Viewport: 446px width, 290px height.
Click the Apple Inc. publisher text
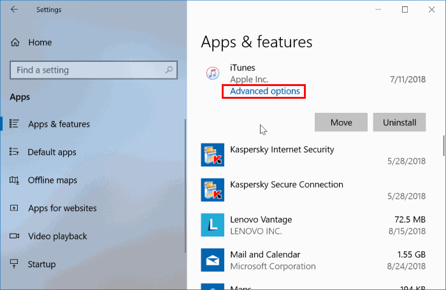pyautogui.click(x=249, y=80)
